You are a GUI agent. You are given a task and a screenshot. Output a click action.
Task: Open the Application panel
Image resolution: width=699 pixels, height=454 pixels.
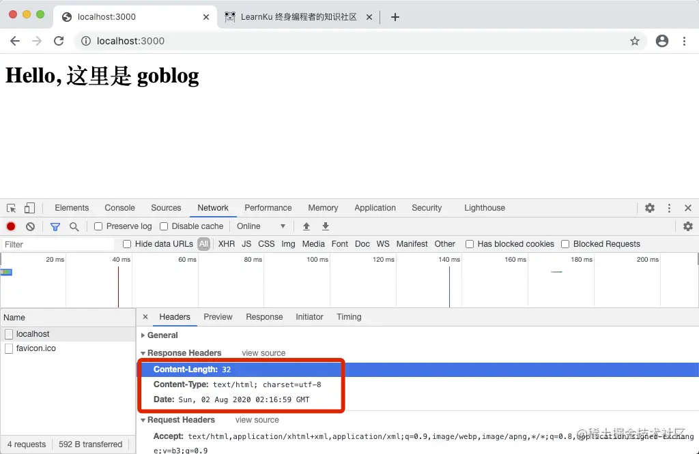click(375, 208)
